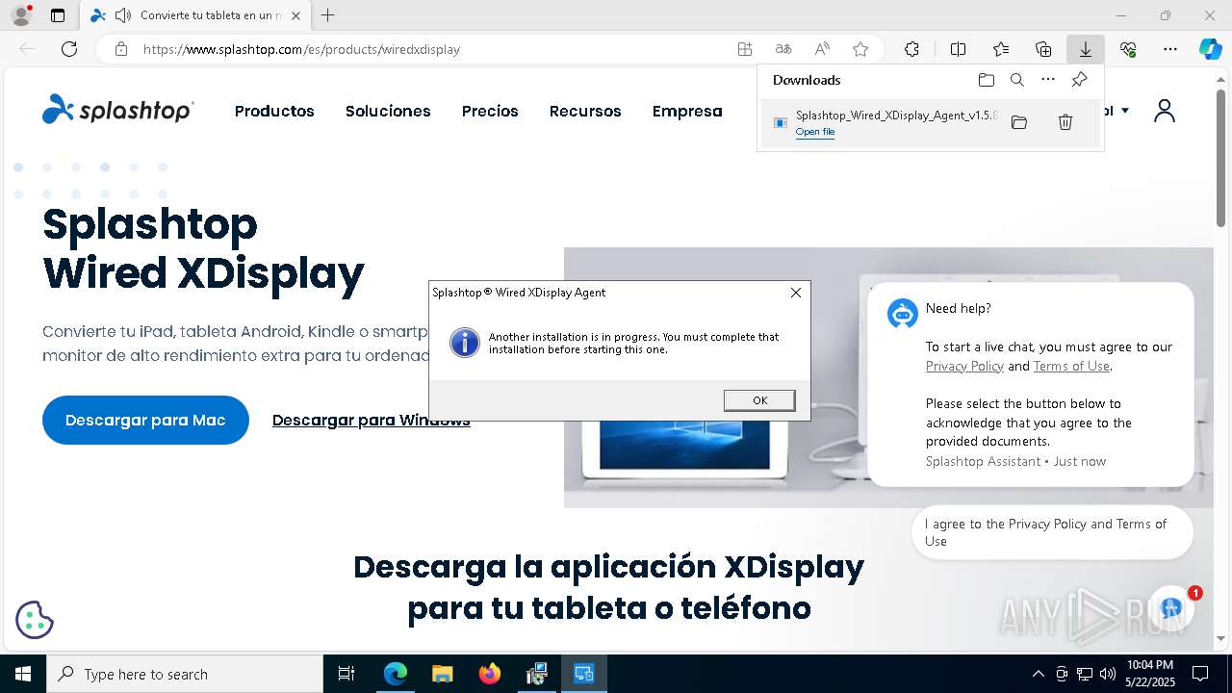Click the address bar URL
This screenshot has height=693, width=1232.
pyautogui.click(x=301, y=49)
